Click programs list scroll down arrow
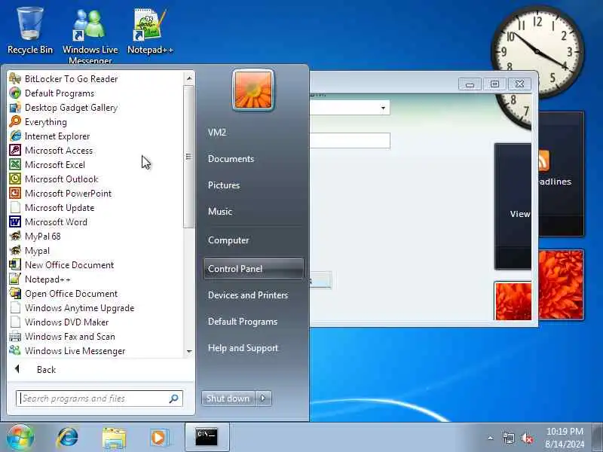 click(x=189, y=351)
